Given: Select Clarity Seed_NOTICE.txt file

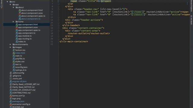Looking at the screenshot, I should click(23, 87).
